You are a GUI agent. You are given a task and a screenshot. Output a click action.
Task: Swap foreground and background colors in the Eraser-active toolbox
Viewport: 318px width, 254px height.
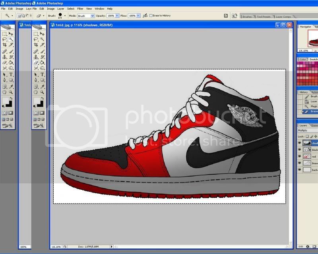coord(42,98)
